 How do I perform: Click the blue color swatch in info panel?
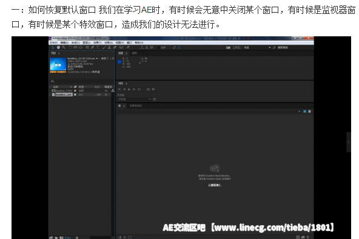point(119,62)
